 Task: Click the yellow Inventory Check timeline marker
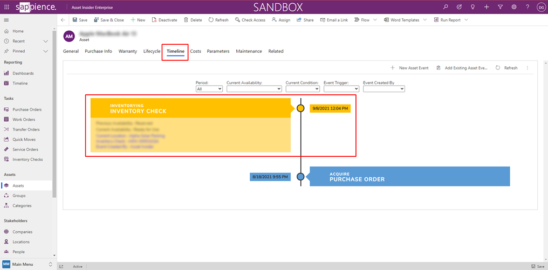pos(300,108)
